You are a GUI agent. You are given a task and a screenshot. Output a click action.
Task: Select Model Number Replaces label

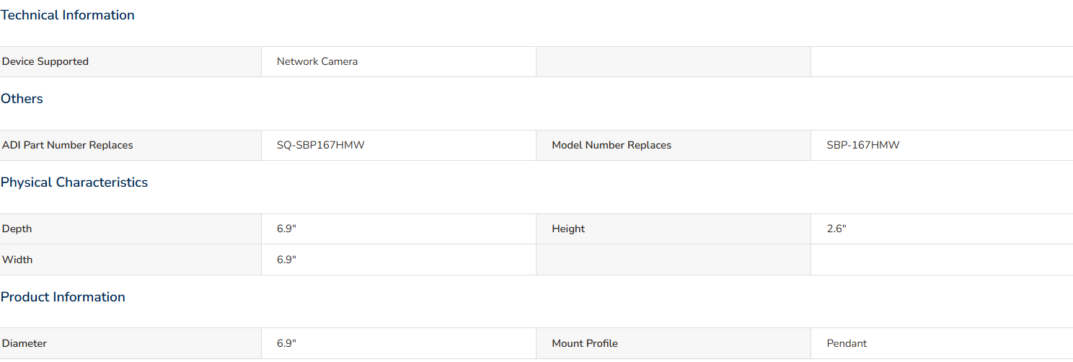coord(611,146)
